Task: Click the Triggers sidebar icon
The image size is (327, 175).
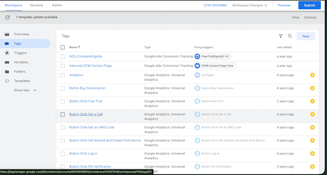Action: (7, 53)
